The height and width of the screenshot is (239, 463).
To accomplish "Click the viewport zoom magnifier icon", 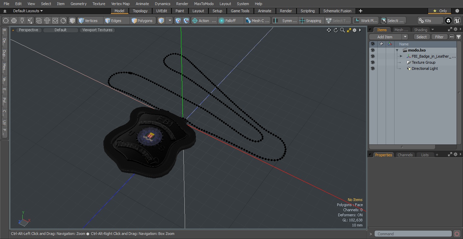I will click(x=342, y=30).
